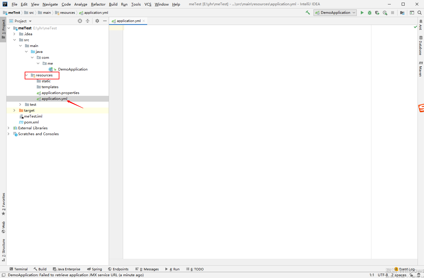Close the application.yml editor tab

tap(144, 21)
